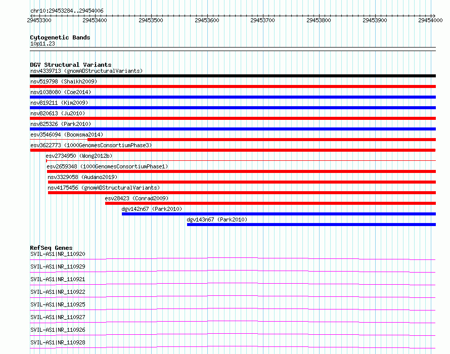This screenshot has height=354, width=450.
Task: Click the red nsv820613 Ju2010 bar
Action: pyautogui.click(x=233, y=118)
